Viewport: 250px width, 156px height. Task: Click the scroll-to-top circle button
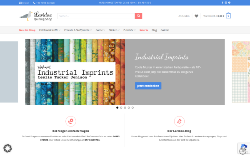242,151
